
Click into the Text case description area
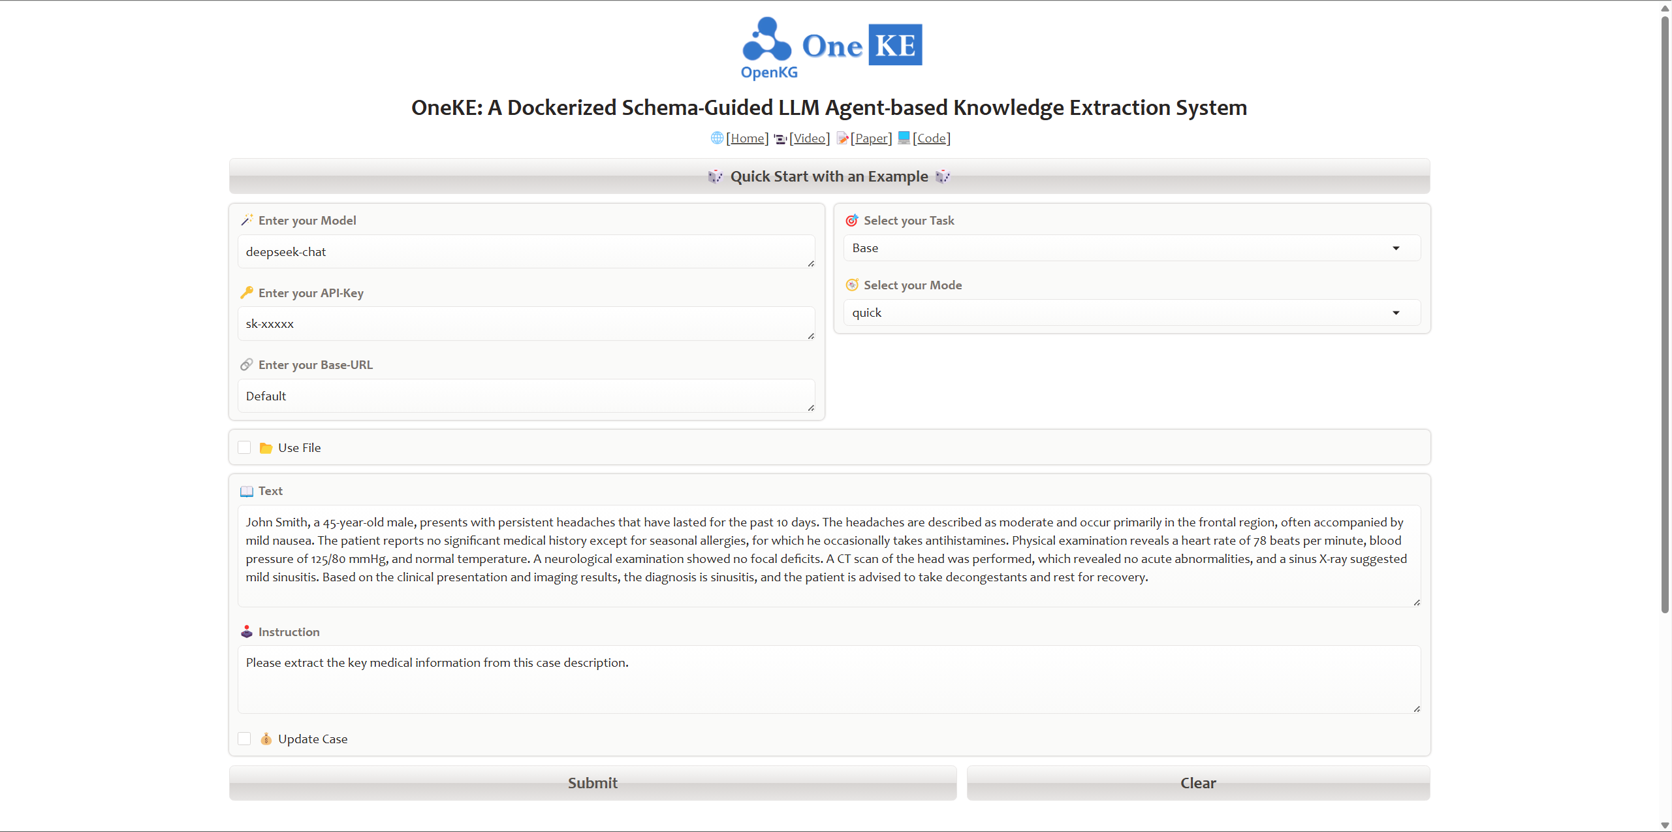coord(829,556)
